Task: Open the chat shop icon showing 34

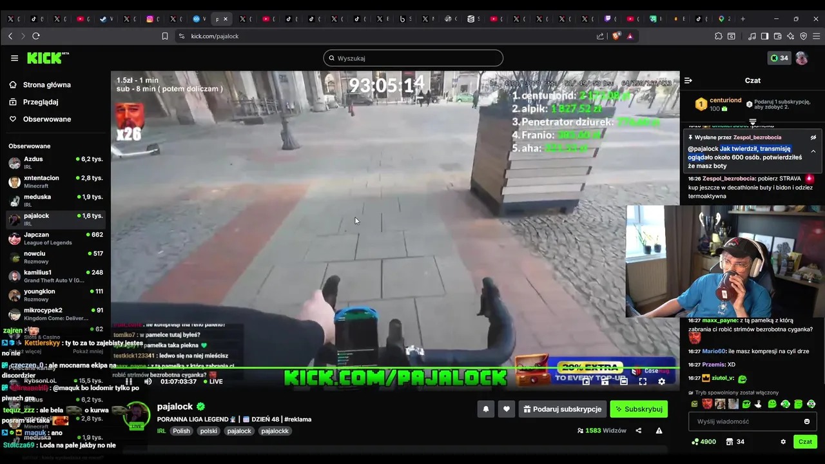Action: (735, 441)
